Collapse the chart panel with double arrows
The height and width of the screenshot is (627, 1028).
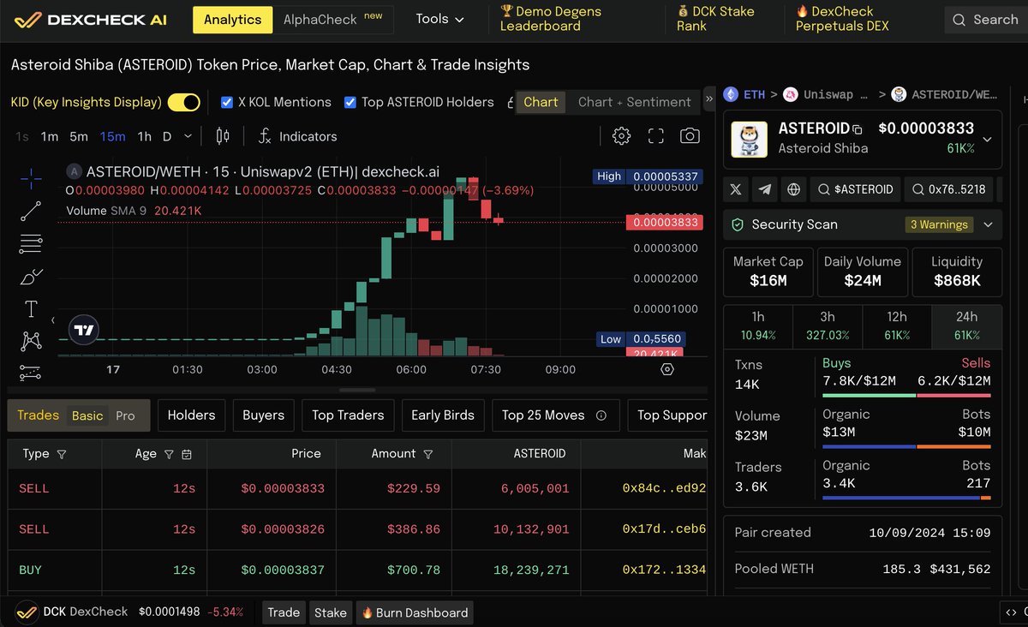click(x=709, y=99)
